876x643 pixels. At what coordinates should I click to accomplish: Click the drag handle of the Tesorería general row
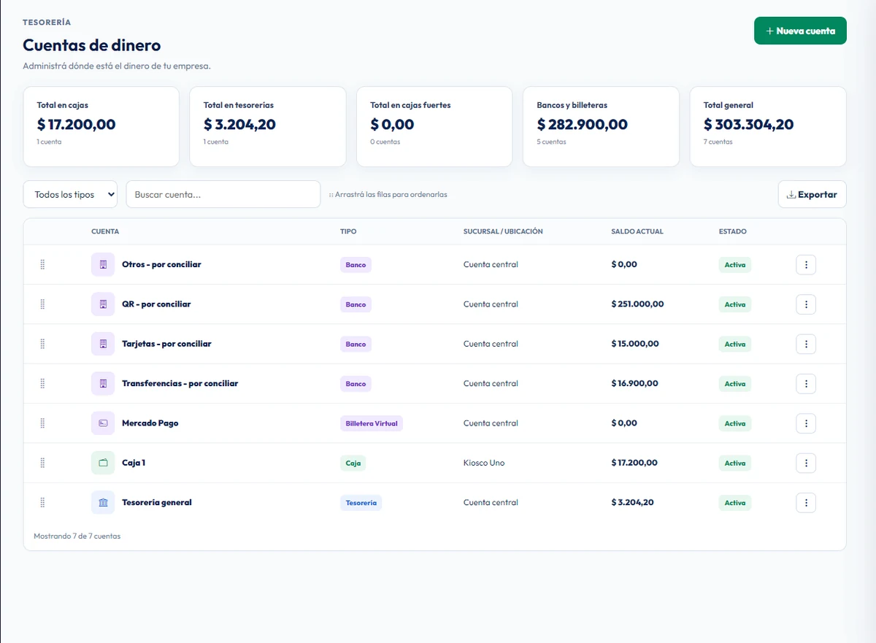[42, 502]
